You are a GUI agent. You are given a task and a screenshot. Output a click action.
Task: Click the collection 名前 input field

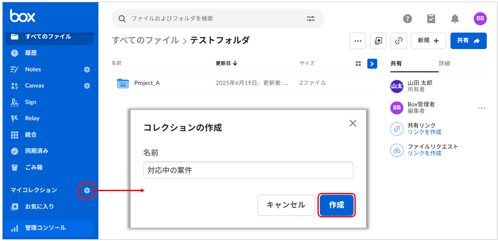(x=248, y=170)
